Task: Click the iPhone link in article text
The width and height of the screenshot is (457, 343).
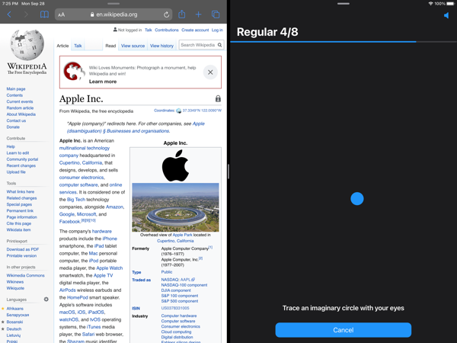Action: pyautogui.click(x=110, y=239)
